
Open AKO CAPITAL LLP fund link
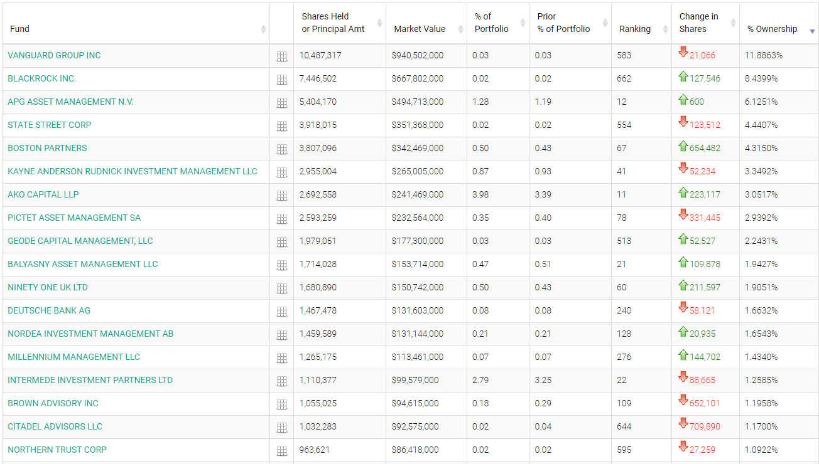[x=43, y=194]
